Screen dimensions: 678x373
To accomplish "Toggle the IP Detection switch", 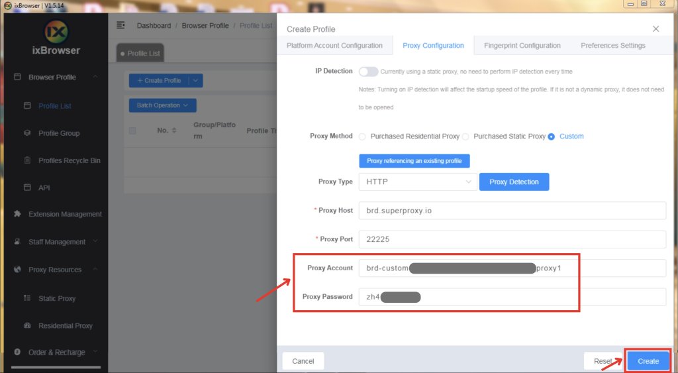I will point(368,72).
